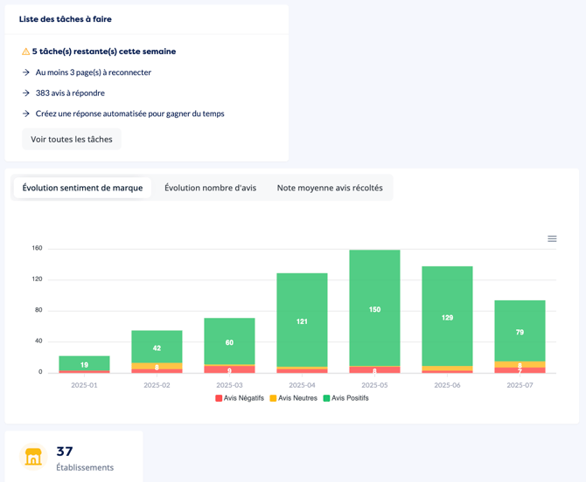The height and width of the screenshot is (482, 586).
Task: Click the red Avis Négatifs legend swatch
Action: click(x=219, y=398)
